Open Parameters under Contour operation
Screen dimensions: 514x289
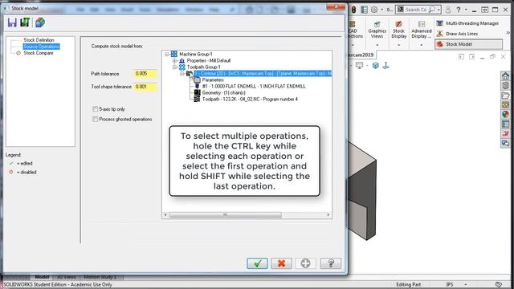213,80
